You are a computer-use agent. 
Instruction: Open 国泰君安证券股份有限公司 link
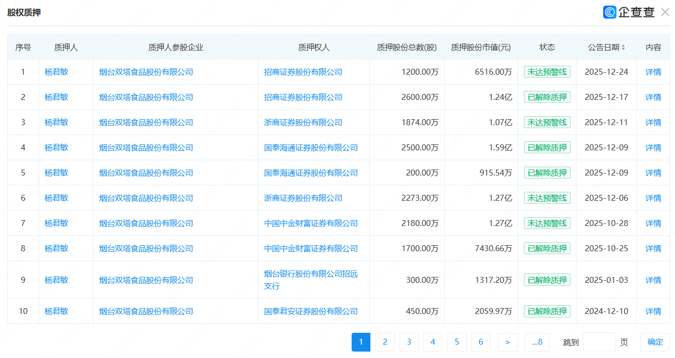(311, 312)
